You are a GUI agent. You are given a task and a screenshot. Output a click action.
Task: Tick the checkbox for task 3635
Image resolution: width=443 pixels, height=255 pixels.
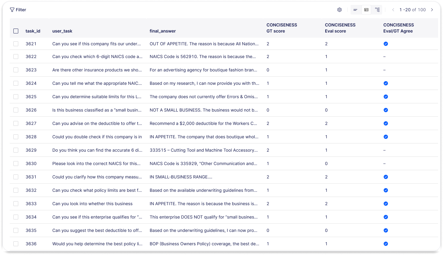(16, 230)
